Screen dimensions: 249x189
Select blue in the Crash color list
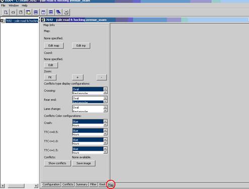(88, 122)
